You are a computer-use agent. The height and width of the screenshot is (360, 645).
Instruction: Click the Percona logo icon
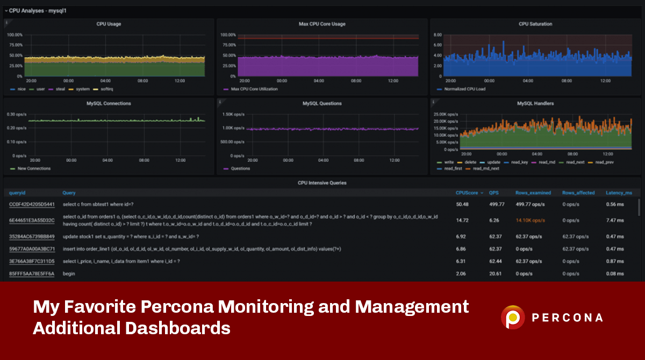coord(513,317)
